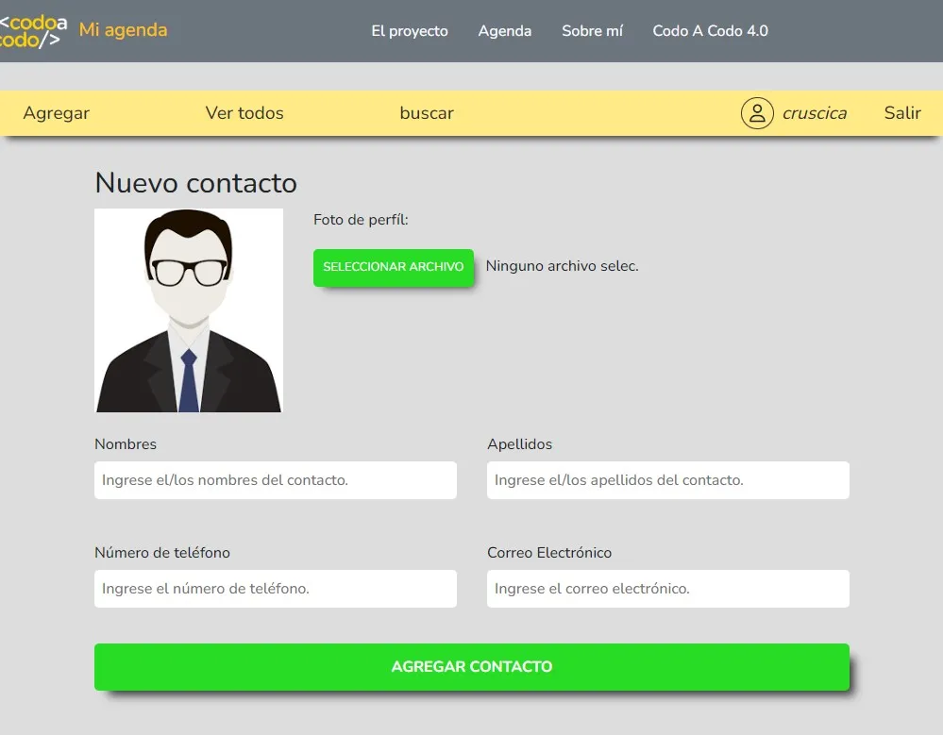Navigate to Sobre mí
The image size is (943, 735).
(x=592, y=31)
